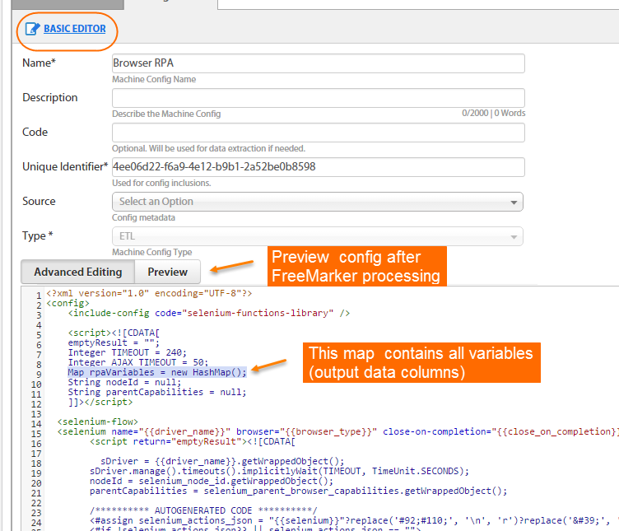The height and width of the screenshot is (531, 619).
Task: Switch to the Preview tab
Action: [x=167, y=272]
